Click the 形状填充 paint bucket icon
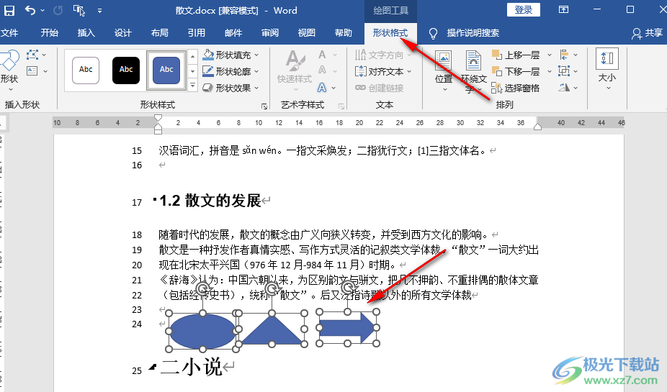The width and height of the screenshot is (667, 392). point(208,55)
